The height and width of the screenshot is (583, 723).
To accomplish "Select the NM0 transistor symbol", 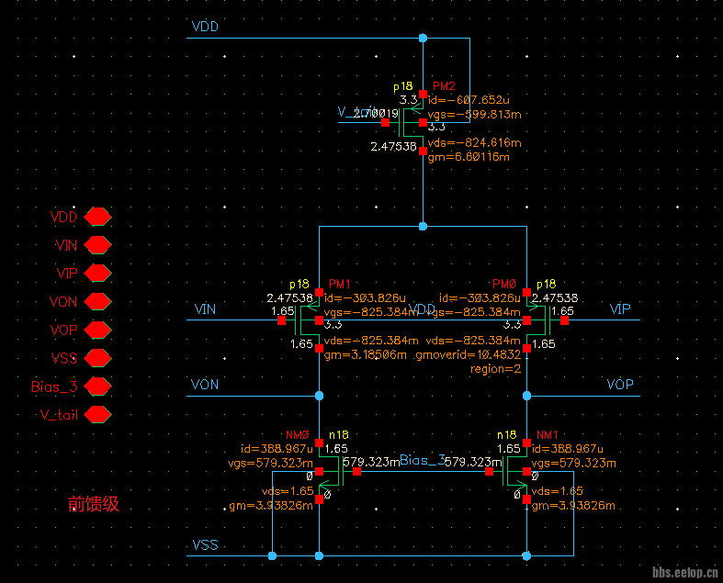I will (x=335, y=471).
